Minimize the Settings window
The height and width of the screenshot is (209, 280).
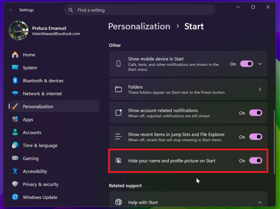pyautogui.click(x=238, y=7)
